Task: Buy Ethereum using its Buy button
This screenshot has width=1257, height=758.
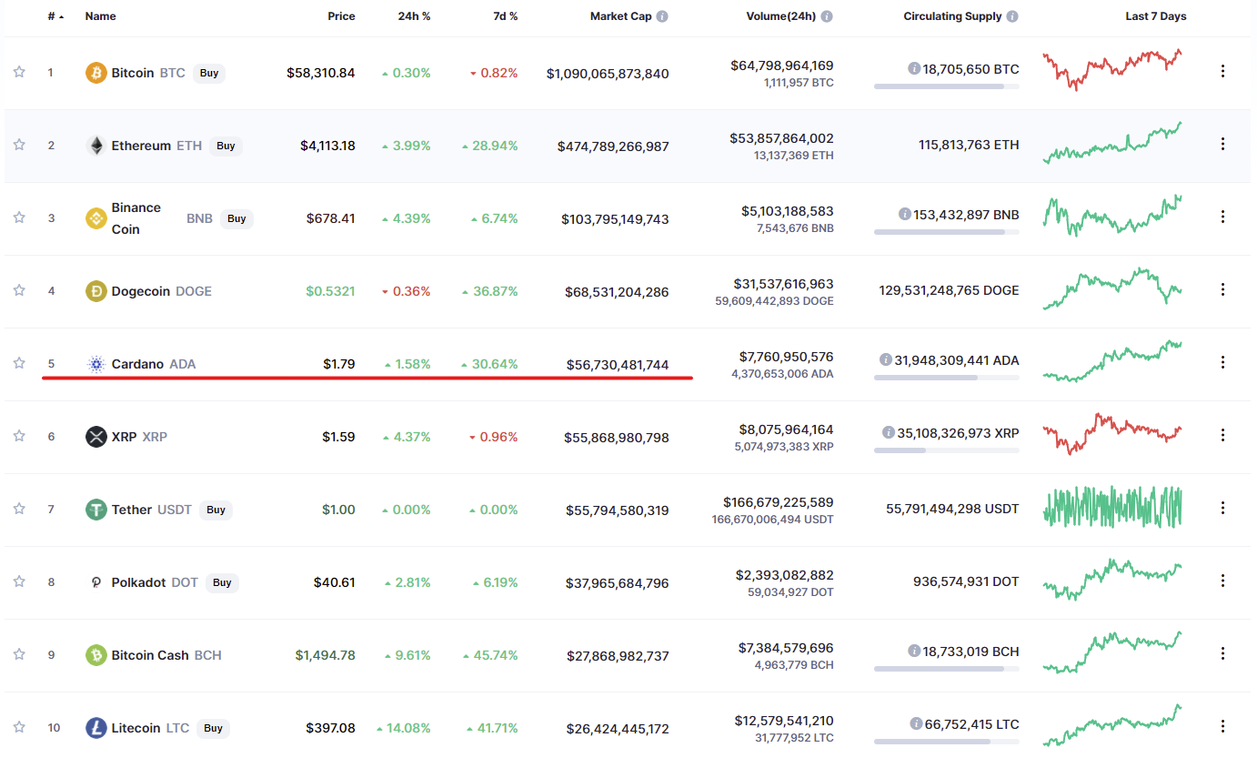Action: [226, 146]
